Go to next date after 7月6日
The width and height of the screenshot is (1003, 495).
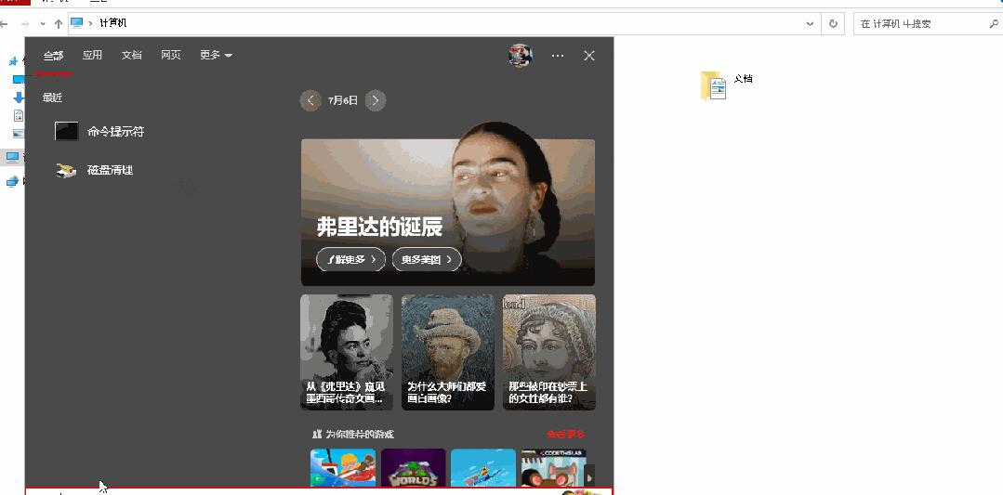click(x=376, y=100)
